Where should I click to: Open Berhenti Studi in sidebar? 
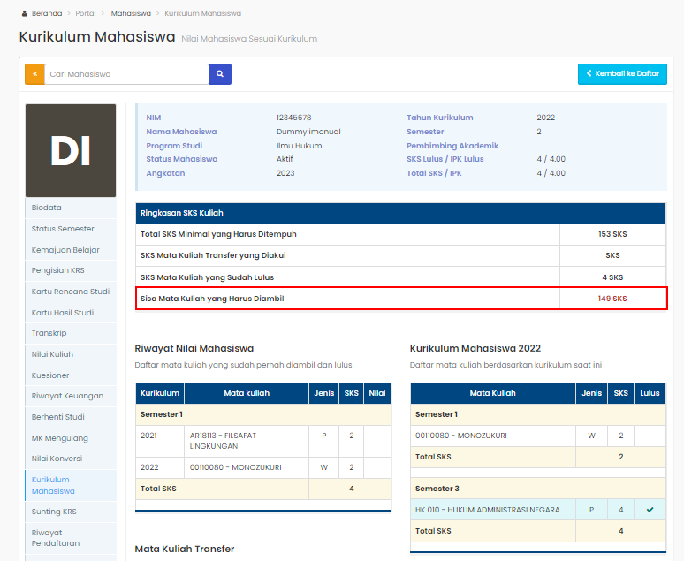71,417
